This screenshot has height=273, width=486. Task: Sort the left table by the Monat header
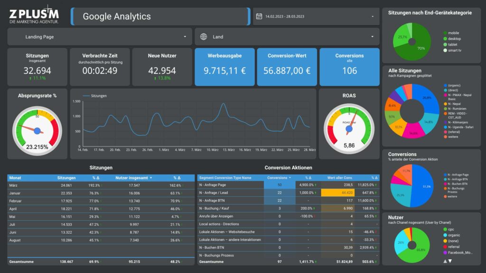(14, 177)
